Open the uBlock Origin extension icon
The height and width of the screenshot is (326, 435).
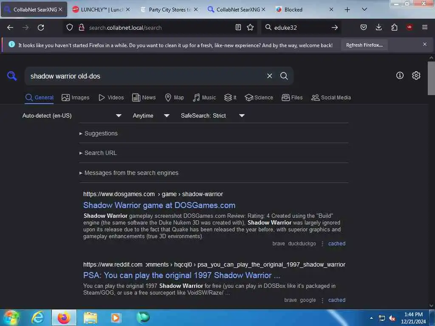tap(410, 27)
